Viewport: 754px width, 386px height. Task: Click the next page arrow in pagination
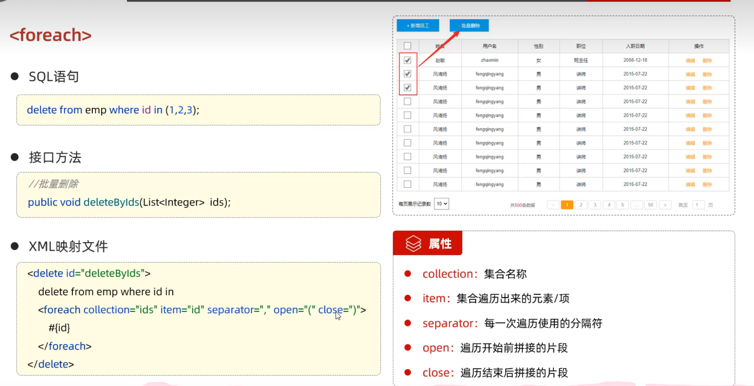coord(665,205)
